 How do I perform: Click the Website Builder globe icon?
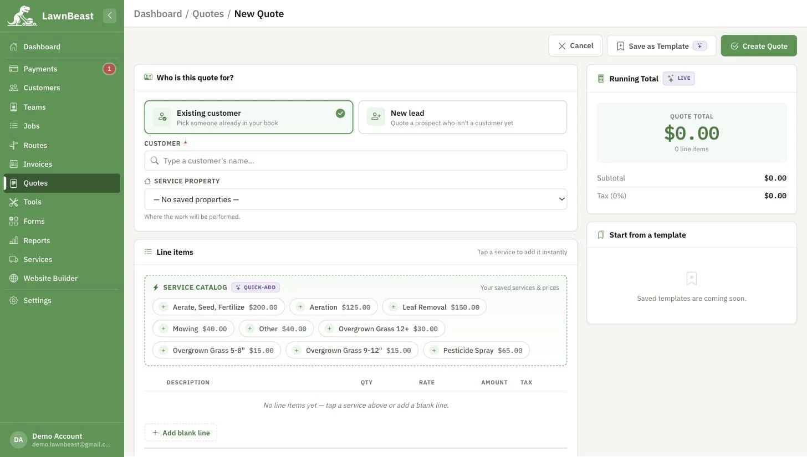pos(14,278)
